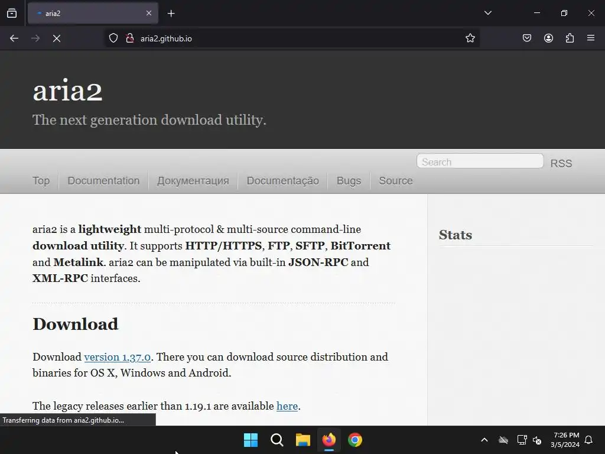The height and width of the screenshot is (454, 605).
Task: Click the Download section heading
Action: 76,325
